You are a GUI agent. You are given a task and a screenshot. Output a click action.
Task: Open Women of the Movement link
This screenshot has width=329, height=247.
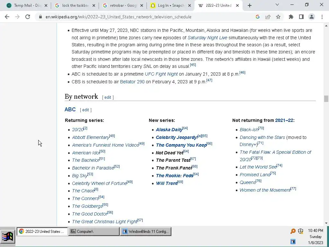coord(265,190)
